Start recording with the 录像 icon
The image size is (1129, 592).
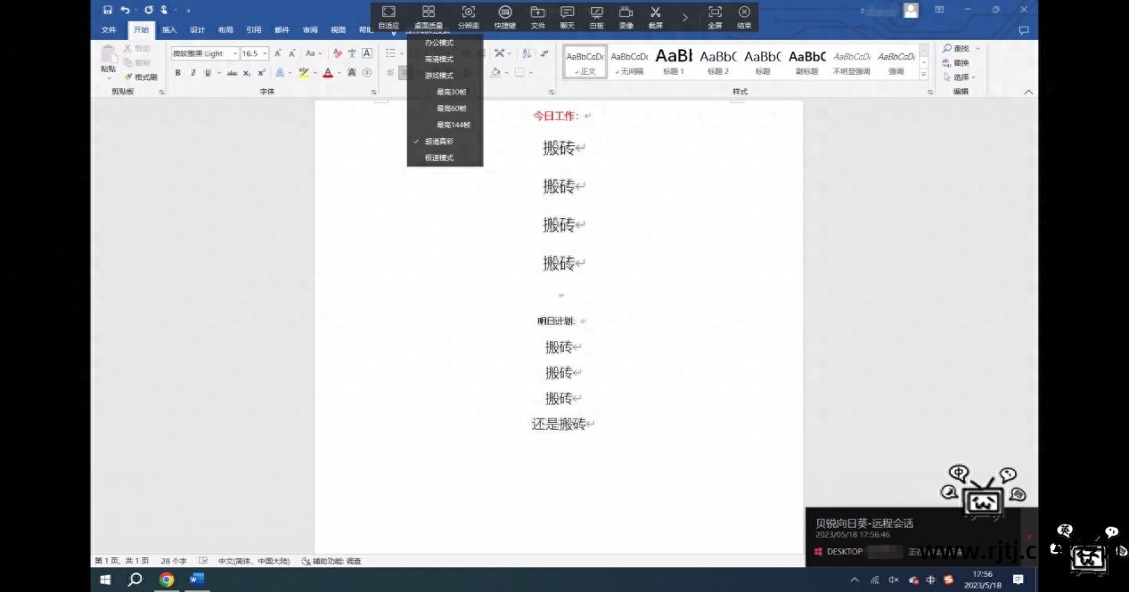click(626, 12)
